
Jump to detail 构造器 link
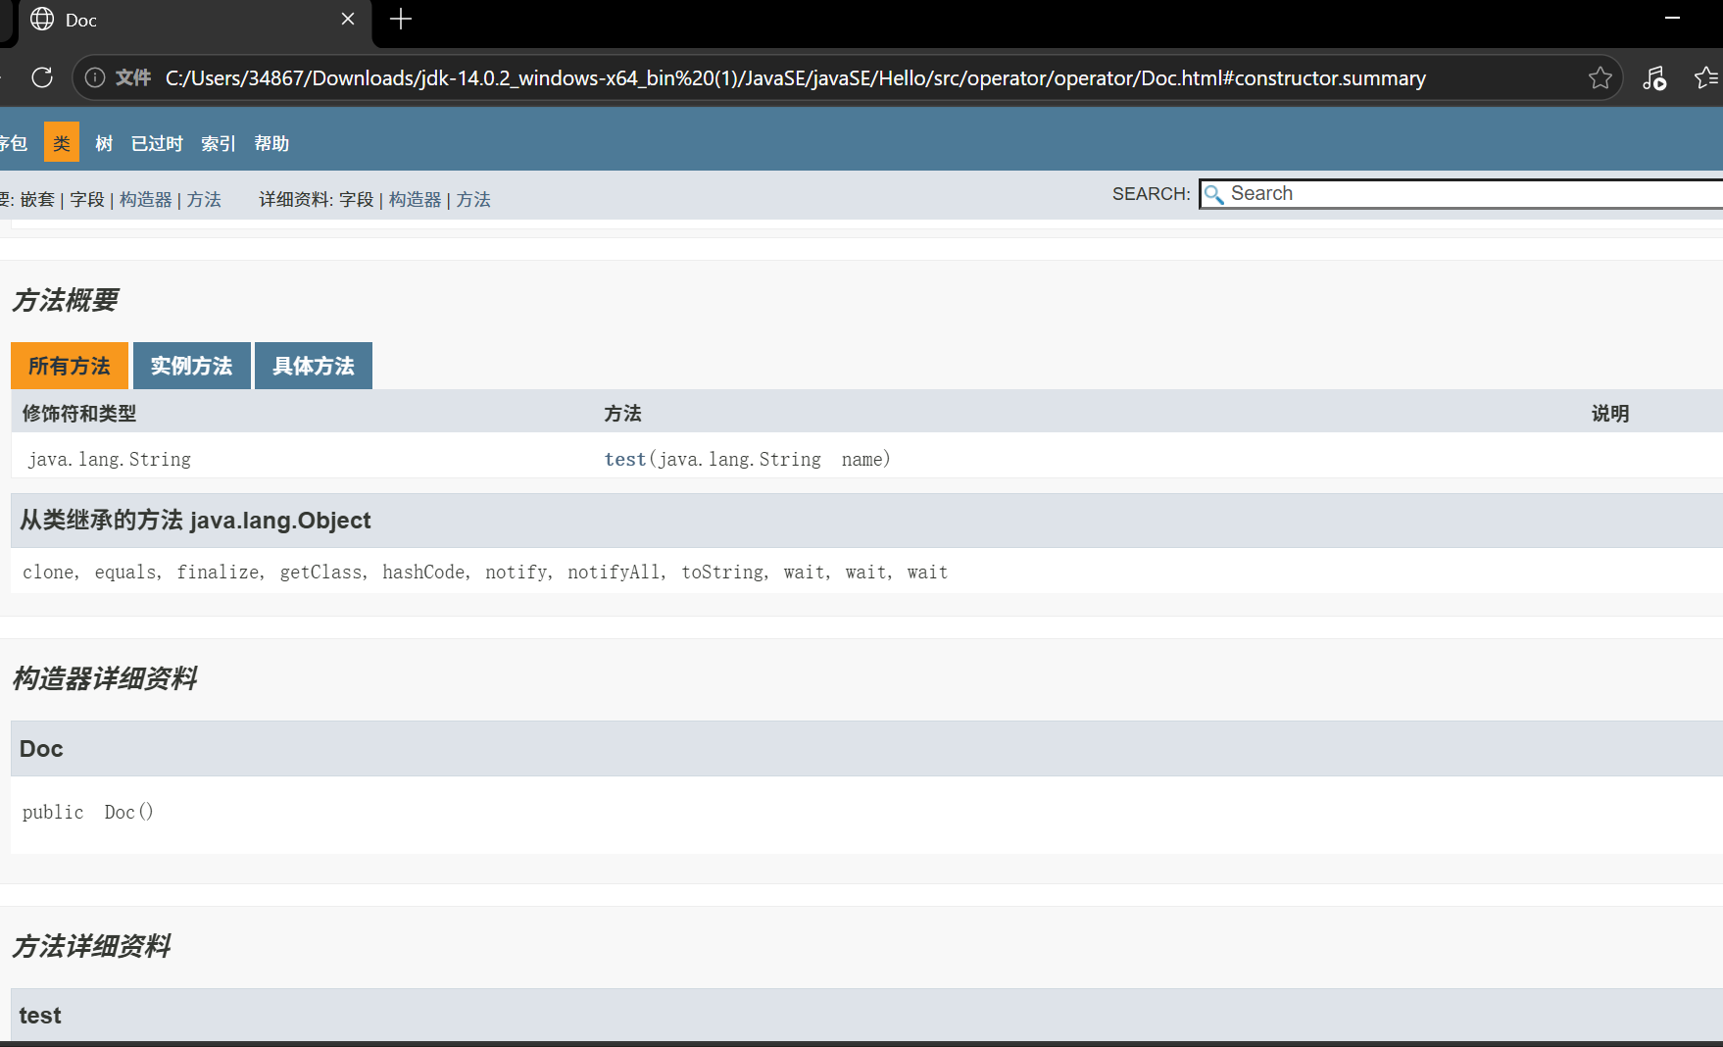pos(416,199)
